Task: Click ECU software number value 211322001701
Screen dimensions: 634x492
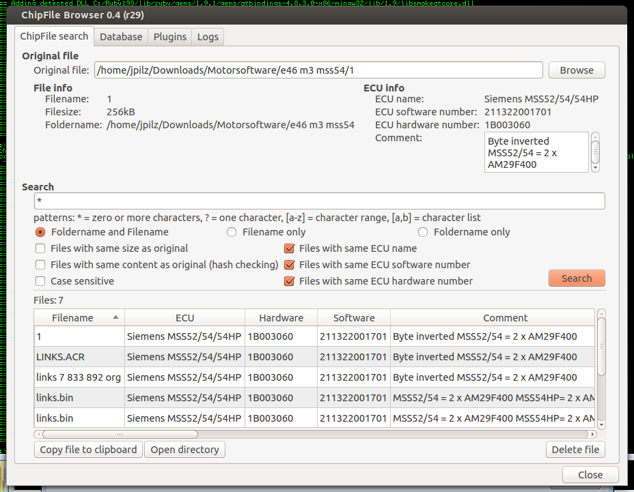Action: (518, 112)
